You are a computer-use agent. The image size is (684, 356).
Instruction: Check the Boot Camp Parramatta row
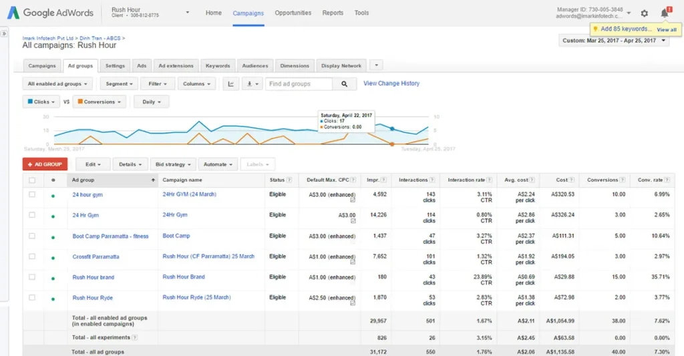(x=32, y=236)
